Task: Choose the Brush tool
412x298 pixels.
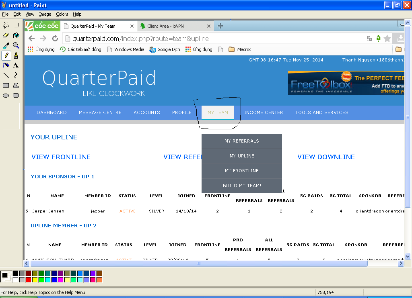Action: [16, 55]
